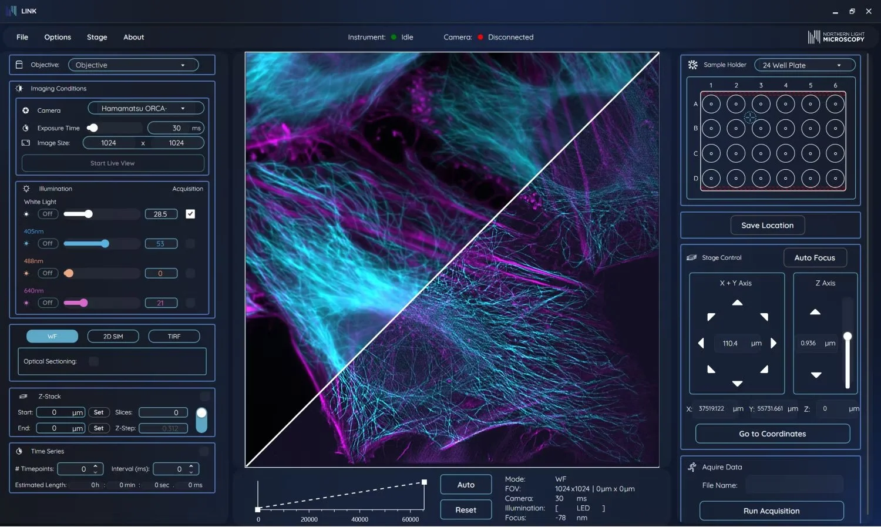Image resolution: width=881 pixels, height=527 pixels.
Task: Click Set next to Z-Stack End
Action: 99,428
